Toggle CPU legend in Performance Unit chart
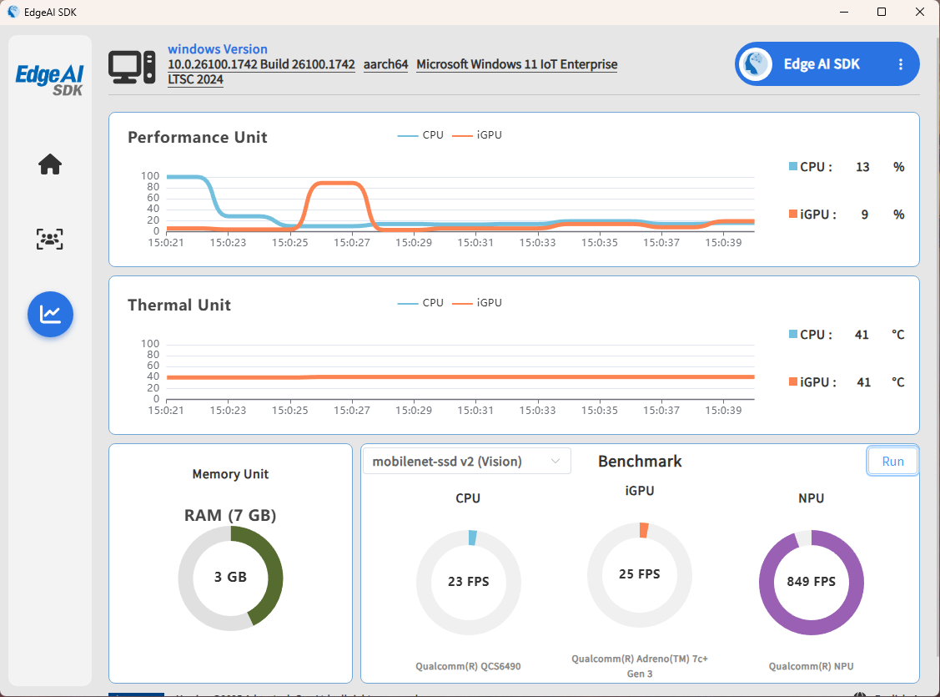 click(420, 135)
